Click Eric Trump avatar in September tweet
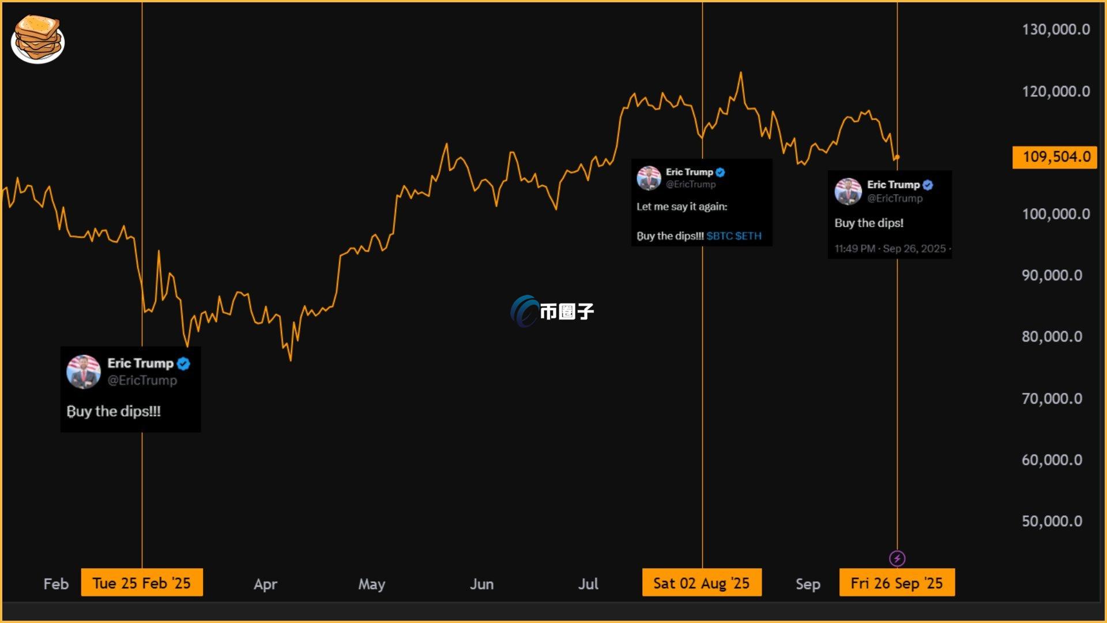The image size is (1107, 623). tap(848, 192)
